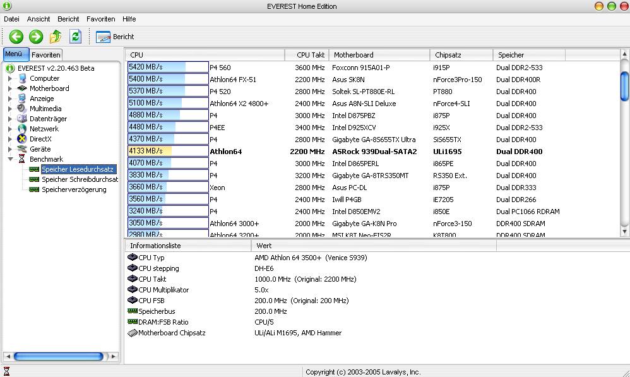Click the Netzwerk globe icon

tap(22, 129)
